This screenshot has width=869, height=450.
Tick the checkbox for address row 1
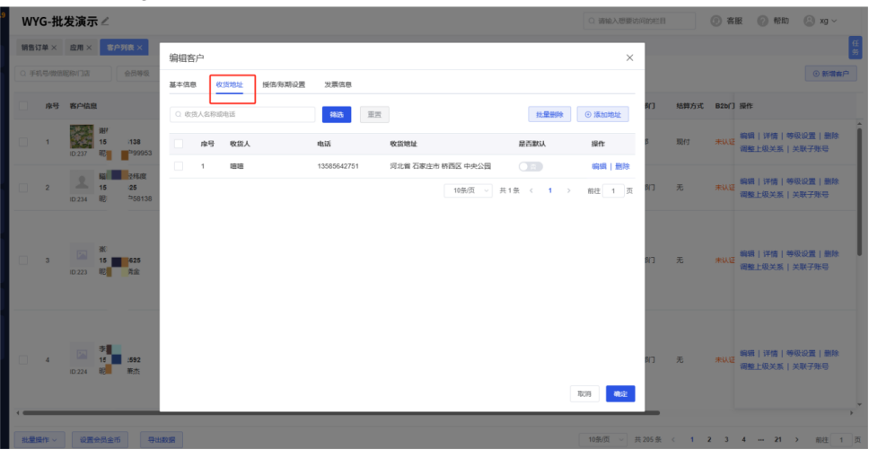(179, 166)
